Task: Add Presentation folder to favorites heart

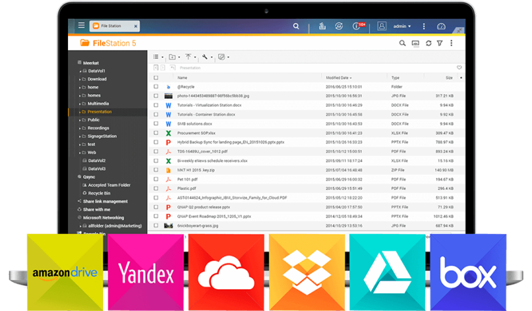Action: tap(459, 67)
